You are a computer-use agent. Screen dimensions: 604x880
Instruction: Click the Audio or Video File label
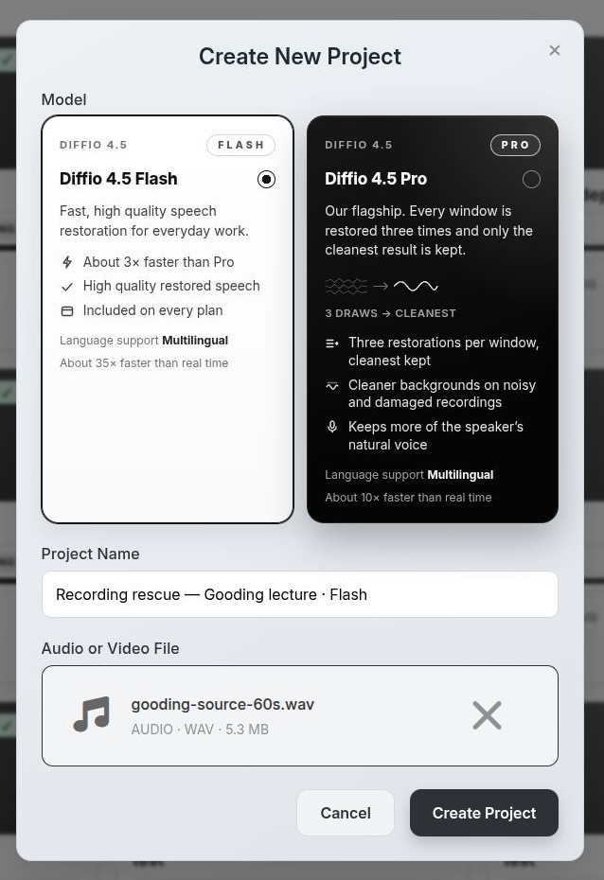click(x=110, y=648)
